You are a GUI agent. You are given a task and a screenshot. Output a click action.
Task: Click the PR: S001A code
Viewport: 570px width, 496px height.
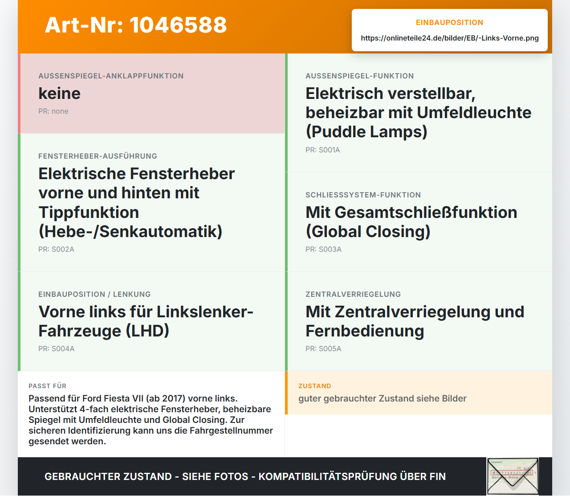click(x=322, y=150)
